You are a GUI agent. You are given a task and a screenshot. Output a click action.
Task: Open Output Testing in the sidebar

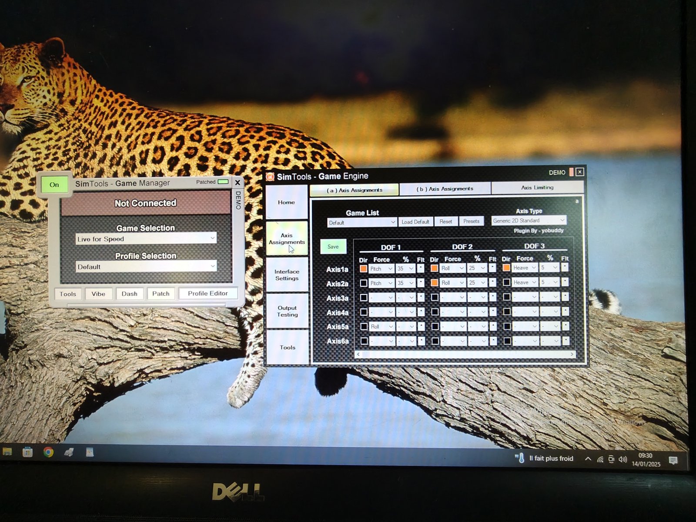click(287, 311)
